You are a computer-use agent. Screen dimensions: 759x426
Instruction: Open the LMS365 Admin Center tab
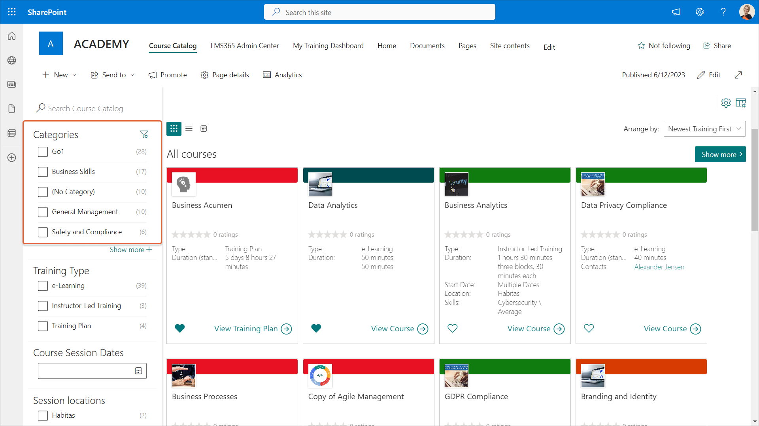[x=244, y=46]
